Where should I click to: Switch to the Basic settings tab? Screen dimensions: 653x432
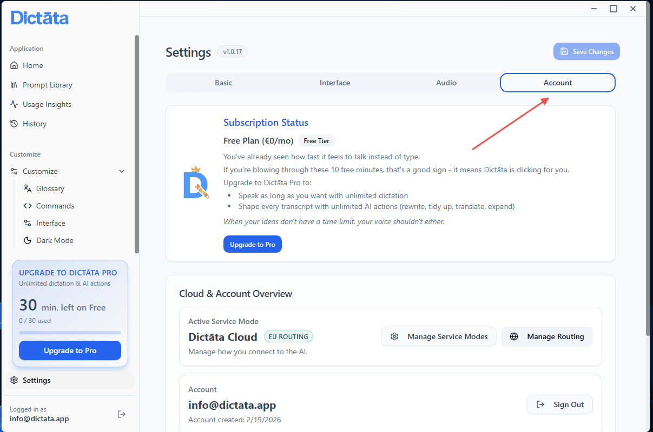(x=223, y=83)
